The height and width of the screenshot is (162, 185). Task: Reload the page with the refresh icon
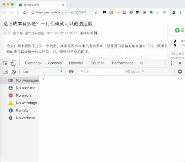click(18, 12)
